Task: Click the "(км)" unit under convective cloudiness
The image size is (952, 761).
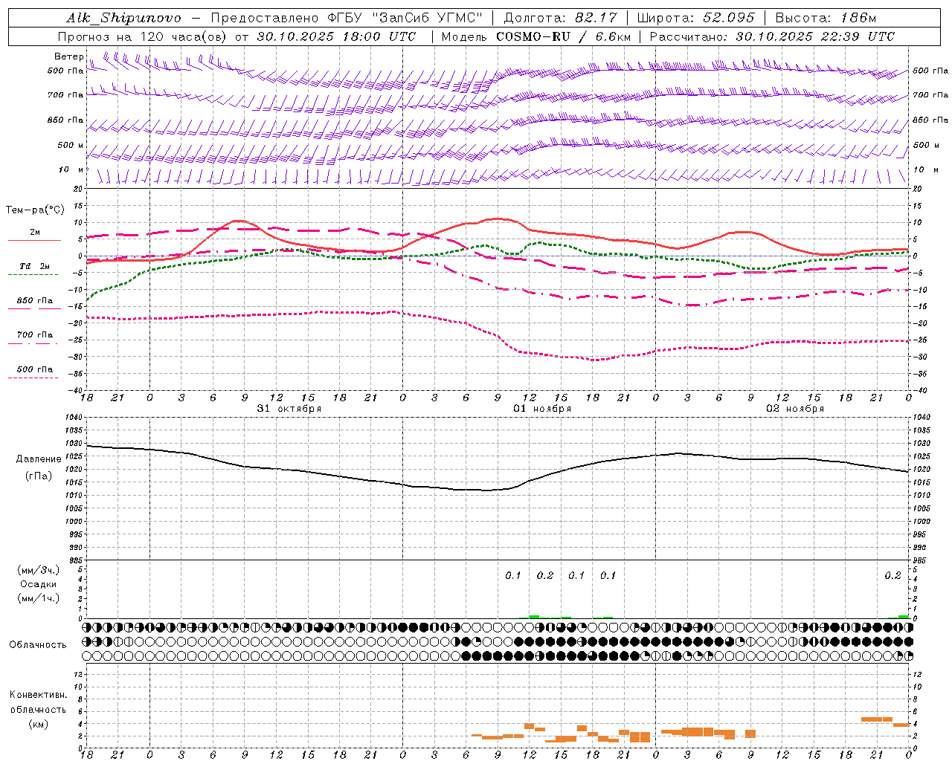Action: pyautogui.click(x=39, y=724)
